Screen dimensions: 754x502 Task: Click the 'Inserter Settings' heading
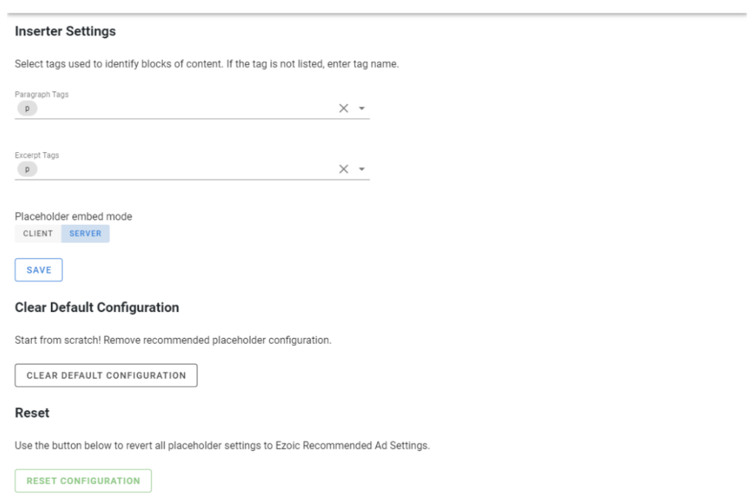65,32
